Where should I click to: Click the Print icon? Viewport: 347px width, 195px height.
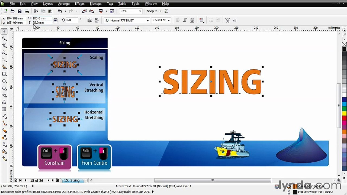[x=27, y=11]
